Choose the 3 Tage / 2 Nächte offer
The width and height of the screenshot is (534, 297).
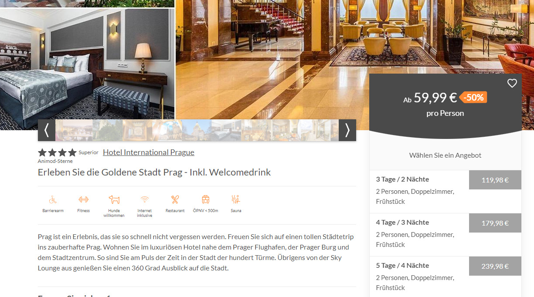(446, 192)
